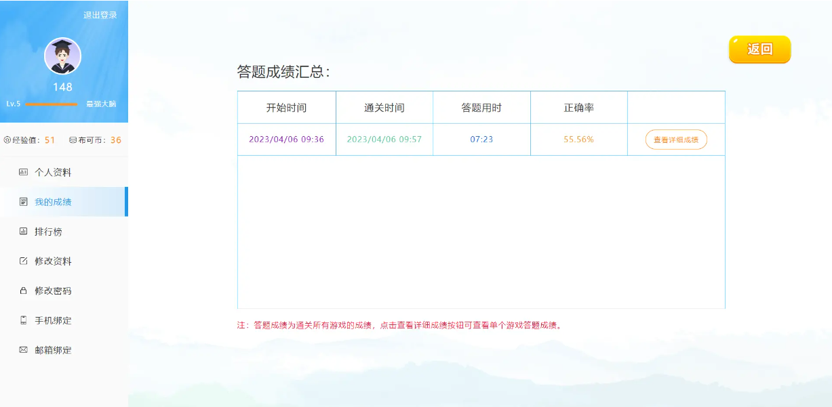832x407 pixels.
Task: Click the envelope icon beside 邮箱绑定
Action: pyautogui.click(x=23, y=350)
